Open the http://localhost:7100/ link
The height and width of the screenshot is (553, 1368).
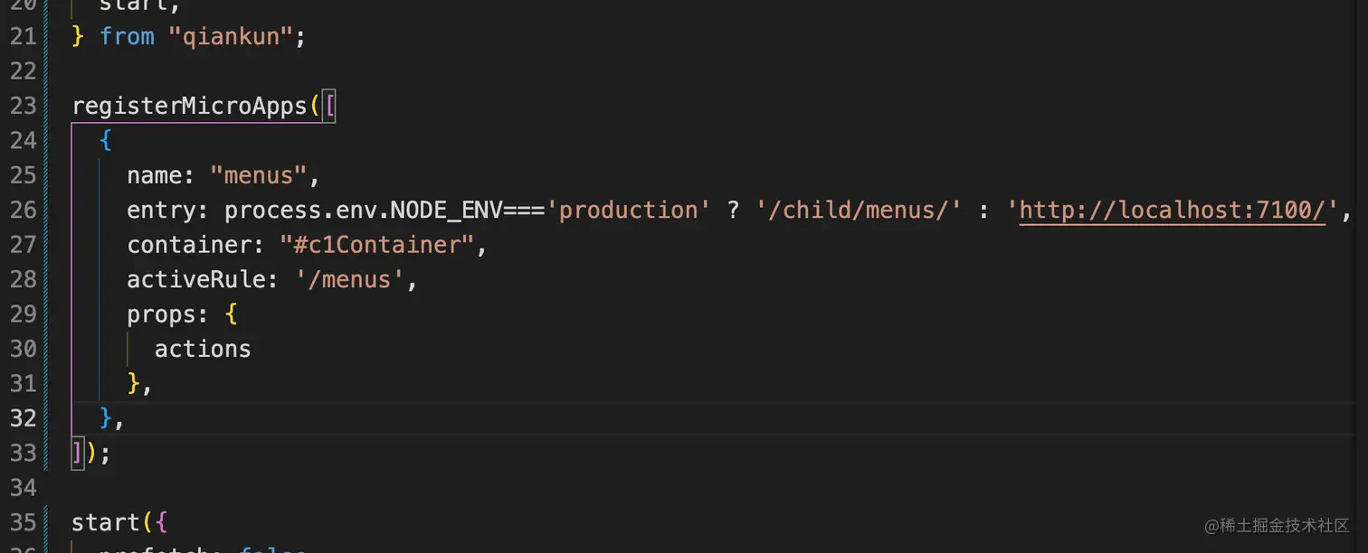1172,210
